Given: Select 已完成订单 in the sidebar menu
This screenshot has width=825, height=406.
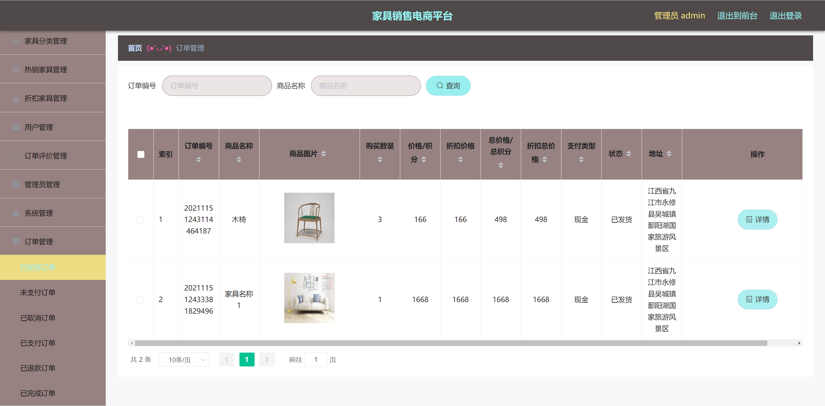Looking at the screenshot, I should pos(38,393).
